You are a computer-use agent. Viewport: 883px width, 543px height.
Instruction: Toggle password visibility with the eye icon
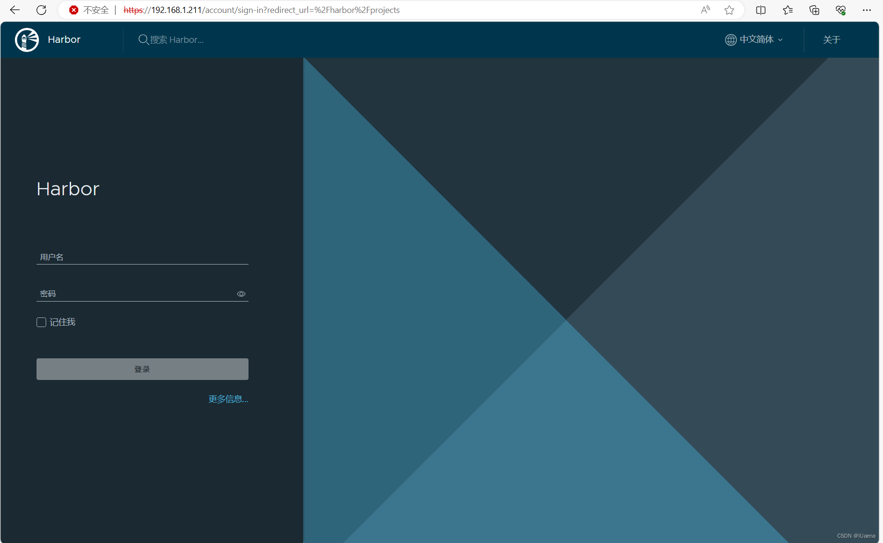pos(241,294)
